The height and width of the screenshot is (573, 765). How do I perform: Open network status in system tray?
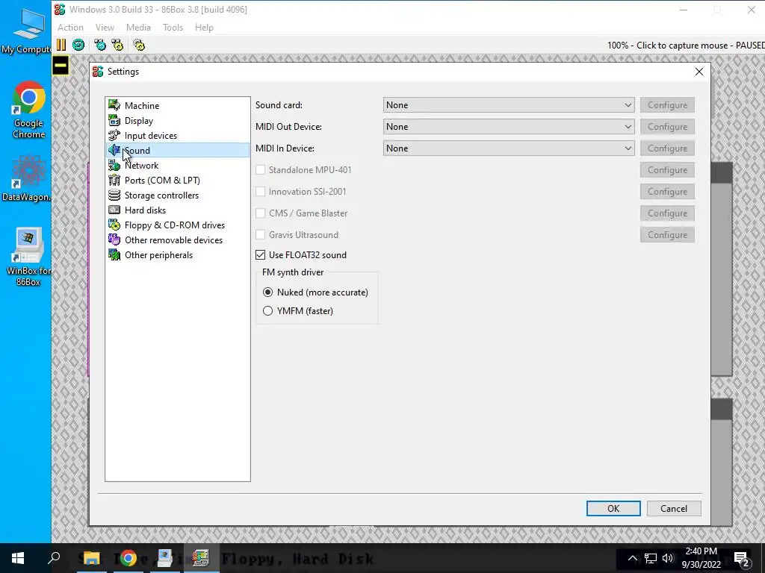(x=651, y=558)
